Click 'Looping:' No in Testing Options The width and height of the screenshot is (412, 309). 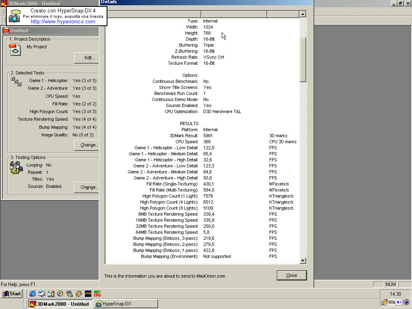pos(39,165)
